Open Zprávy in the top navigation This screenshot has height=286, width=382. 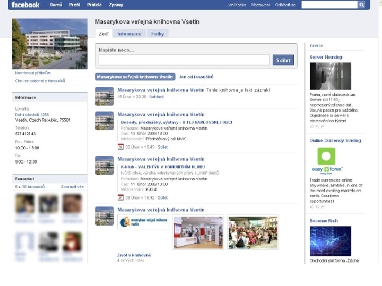[116, 5]
